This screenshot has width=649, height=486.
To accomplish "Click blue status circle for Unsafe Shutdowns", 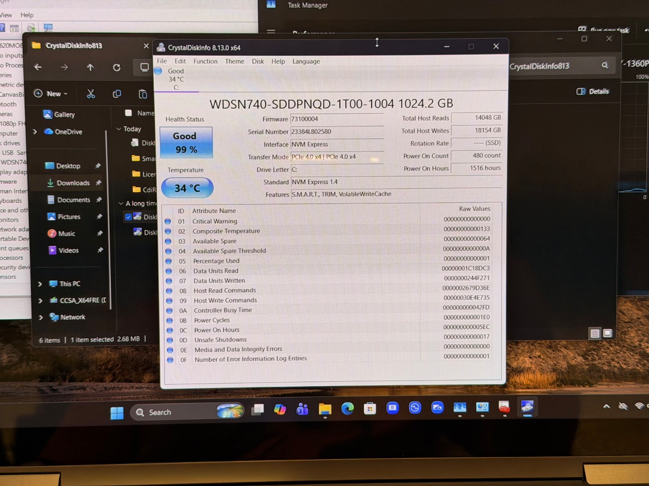I will point(170,340).
